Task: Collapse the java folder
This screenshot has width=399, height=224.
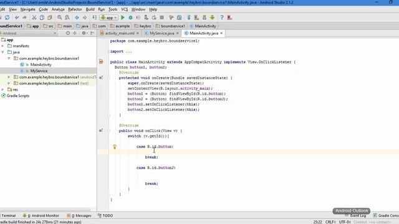Action: pyautogui.click(x=2, y=52)
